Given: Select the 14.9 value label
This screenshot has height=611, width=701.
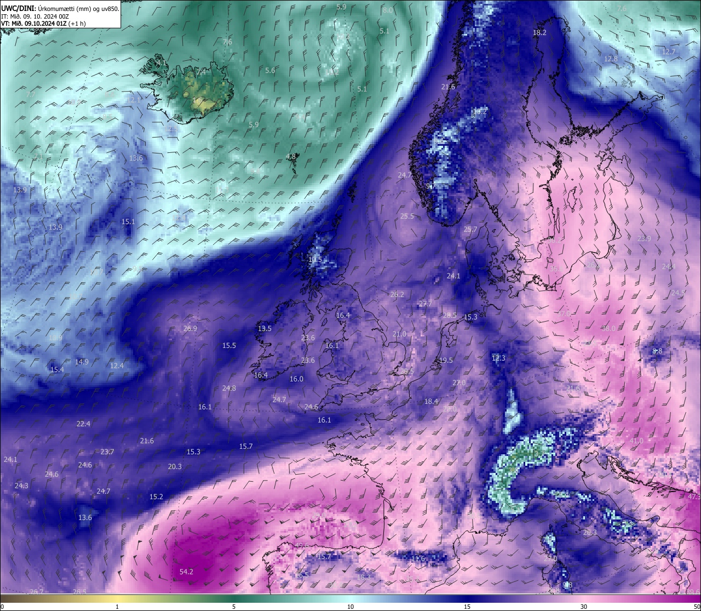Looking at the screenshot, I should (82, 362).
